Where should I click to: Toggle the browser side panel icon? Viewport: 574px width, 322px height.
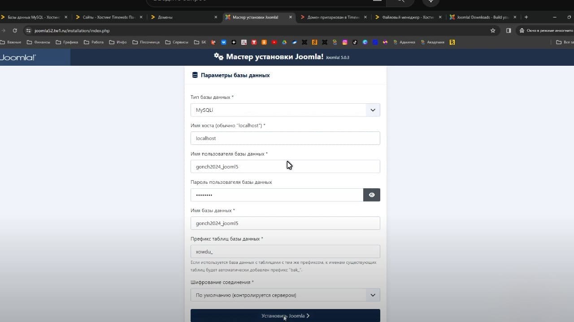pos(509,30)
